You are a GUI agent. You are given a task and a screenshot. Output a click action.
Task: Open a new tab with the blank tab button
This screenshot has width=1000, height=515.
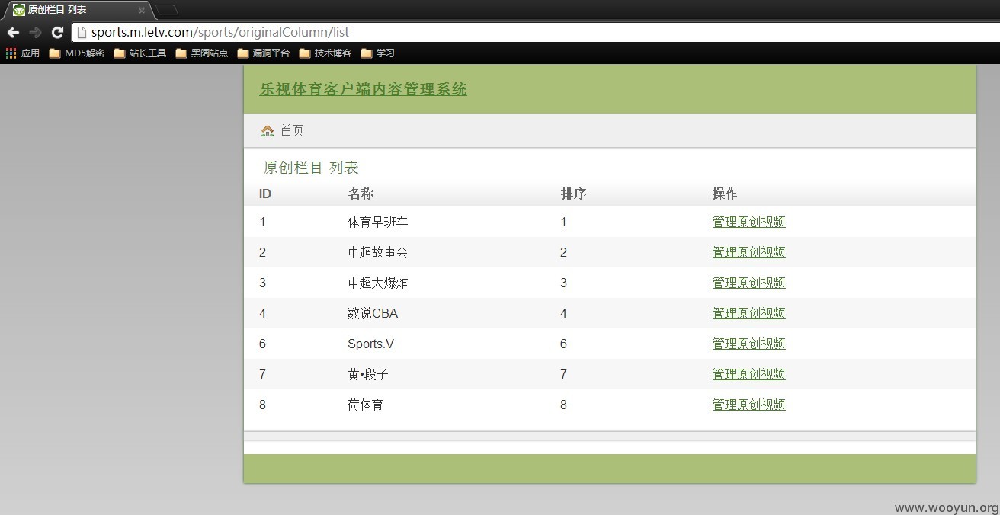[x=167, y=10]
